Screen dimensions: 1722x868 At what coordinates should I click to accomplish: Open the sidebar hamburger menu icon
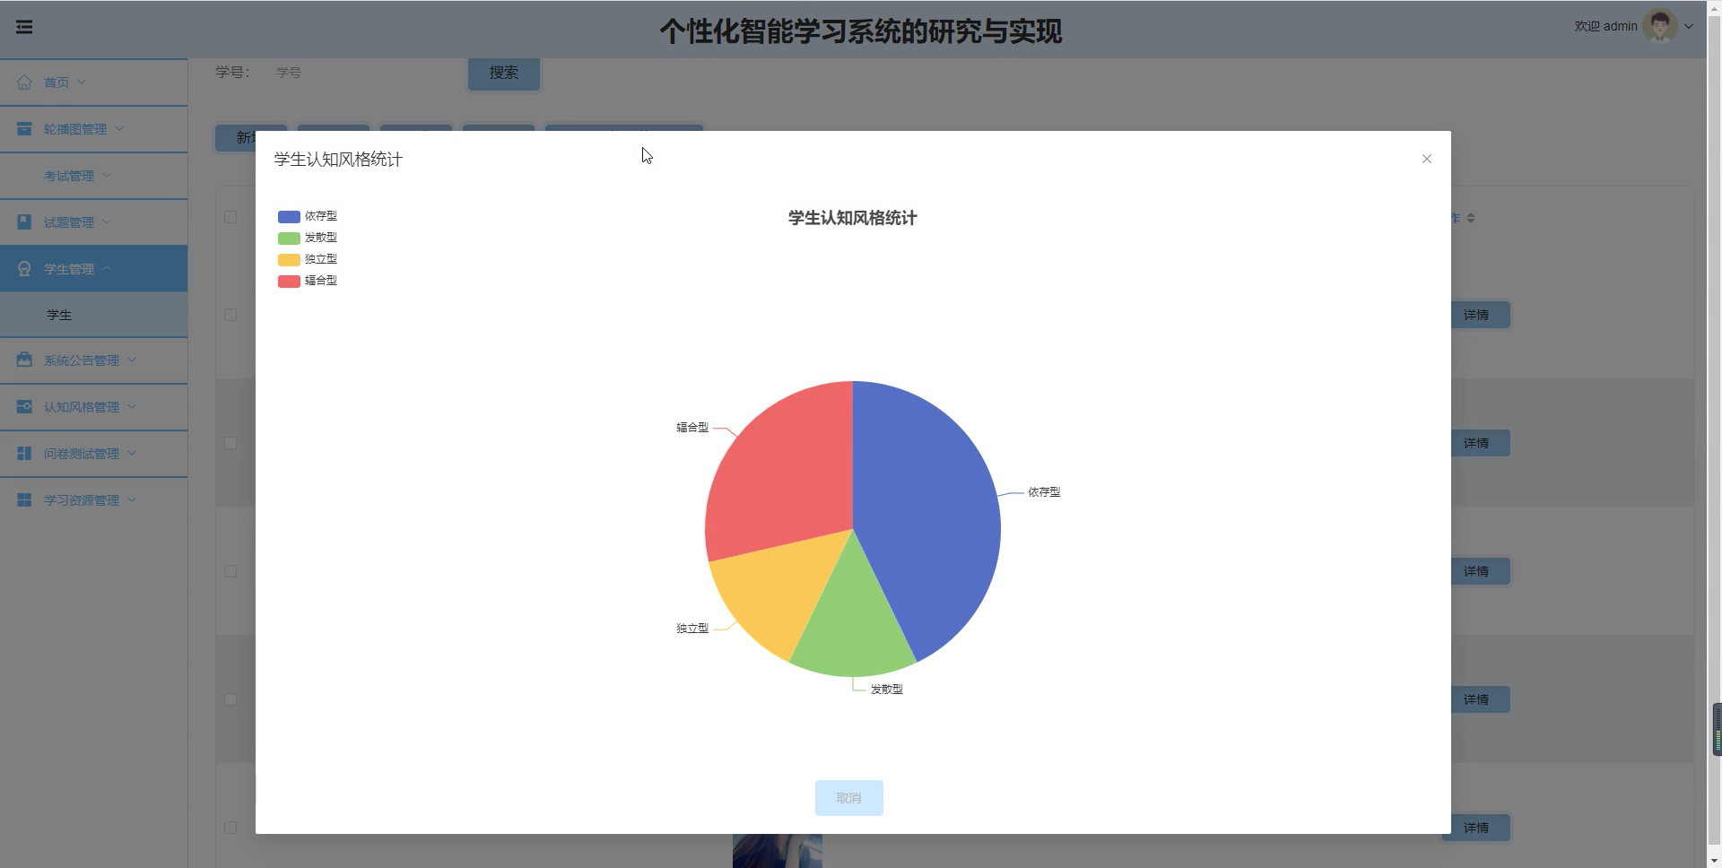(x=24, y=28)
